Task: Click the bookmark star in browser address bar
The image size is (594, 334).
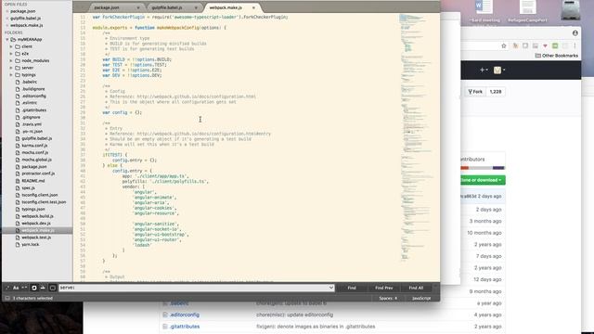Action: pyautogui.click(x=503, y=45)
